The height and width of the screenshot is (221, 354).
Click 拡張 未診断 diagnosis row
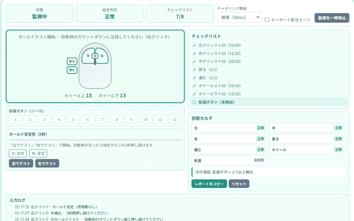(x=230, y=160)
